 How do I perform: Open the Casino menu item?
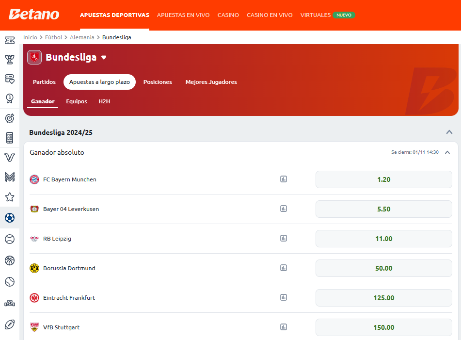pos(228,15)
